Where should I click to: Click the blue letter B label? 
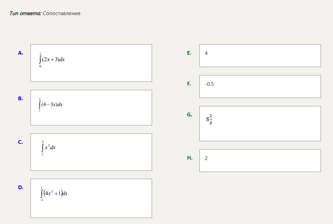20,98
